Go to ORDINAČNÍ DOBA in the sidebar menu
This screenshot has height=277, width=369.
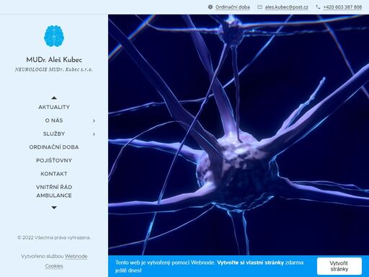point(54,147)
